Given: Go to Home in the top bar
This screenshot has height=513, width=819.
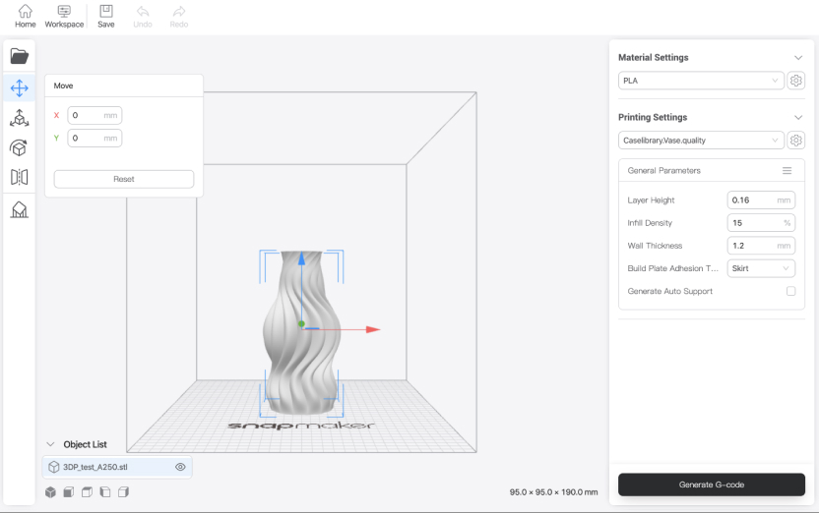Looking at the screenshot, I should pyautogui.click(x=25, y=16).
